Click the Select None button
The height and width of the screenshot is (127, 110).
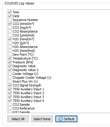click(42, 119)
